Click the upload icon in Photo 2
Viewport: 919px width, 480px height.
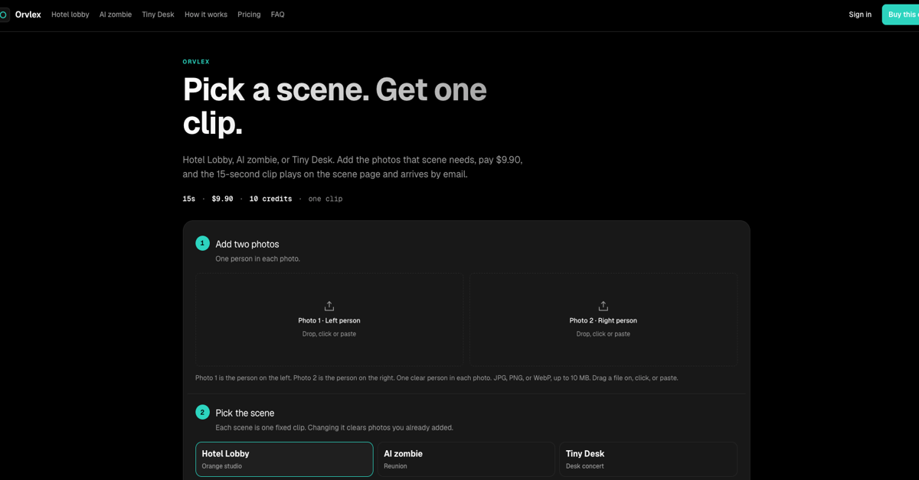click(x=603, y=306)
